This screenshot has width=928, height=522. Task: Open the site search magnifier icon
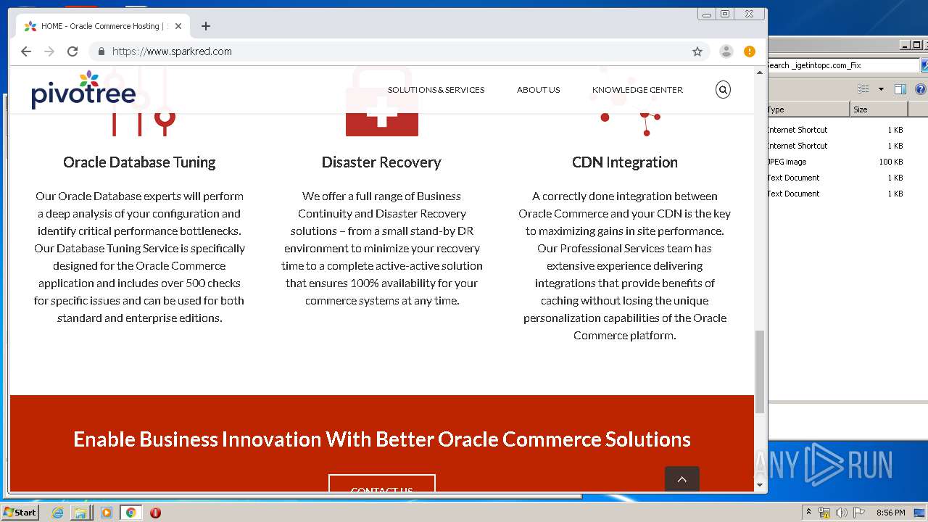(723, 90)
